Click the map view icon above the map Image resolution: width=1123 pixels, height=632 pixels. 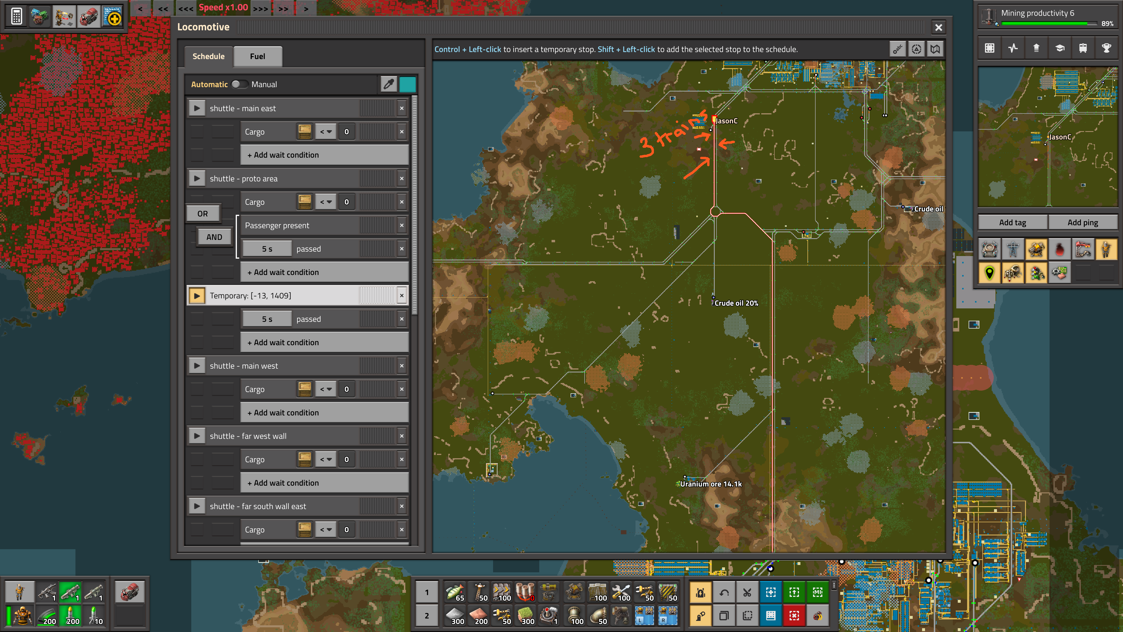tap(935, 49)
